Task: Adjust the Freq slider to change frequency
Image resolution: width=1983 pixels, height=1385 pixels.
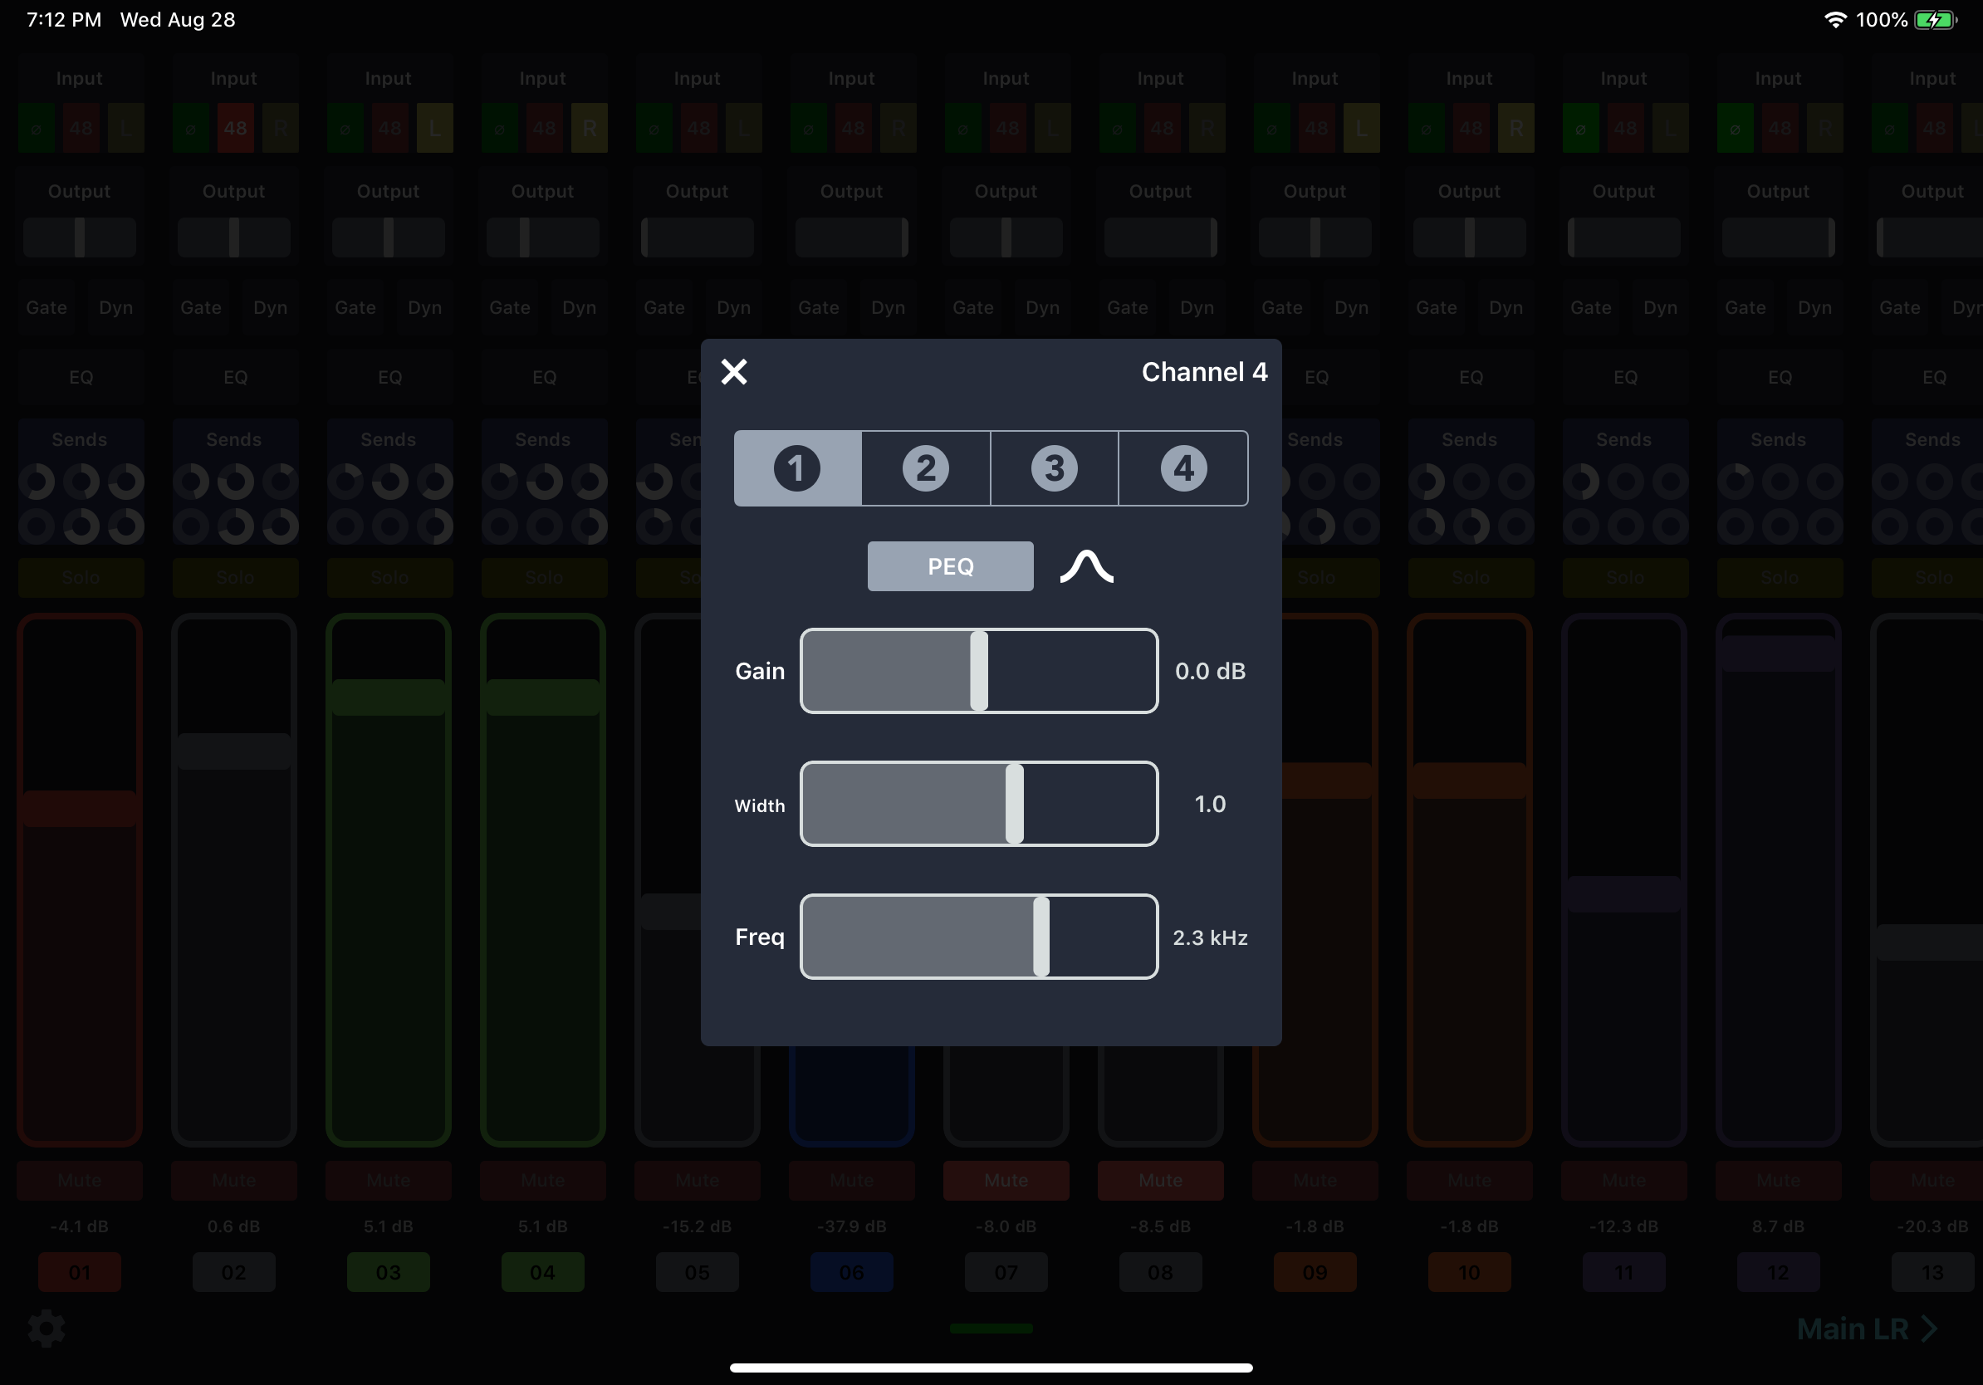Action: [x=1040, y=937]
